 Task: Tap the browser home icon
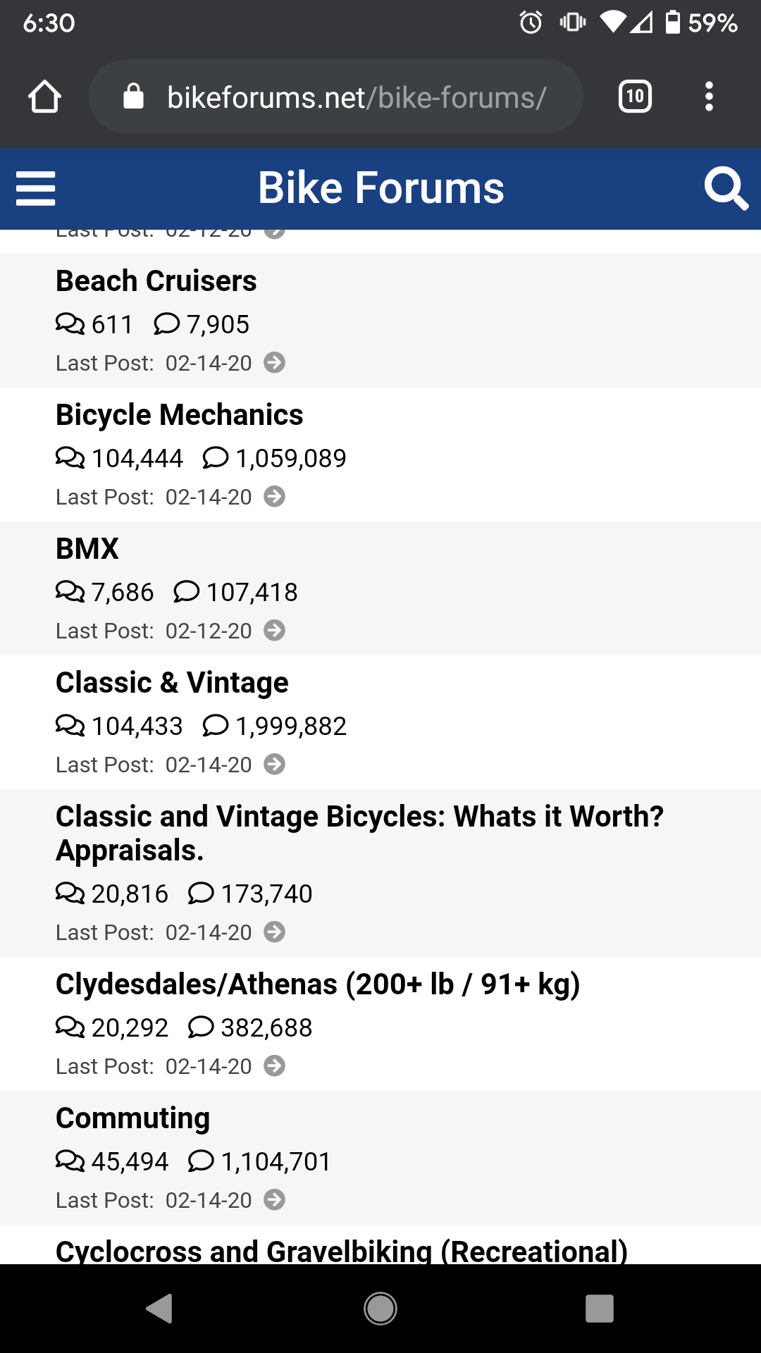coord(44,97)
